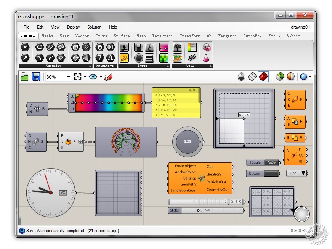Select the green Image Sampler icon
Viewport: 332px width, 249px height.
(x=164, y=58)
